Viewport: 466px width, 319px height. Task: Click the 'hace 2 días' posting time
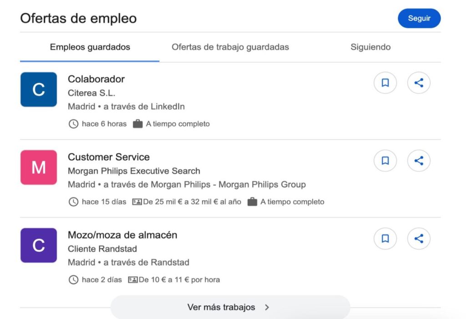click(101, 279)
